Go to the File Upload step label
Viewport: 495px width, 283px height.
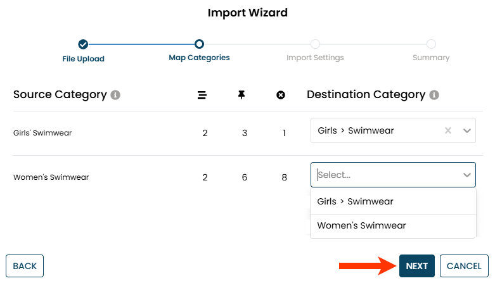click(83, 59)
